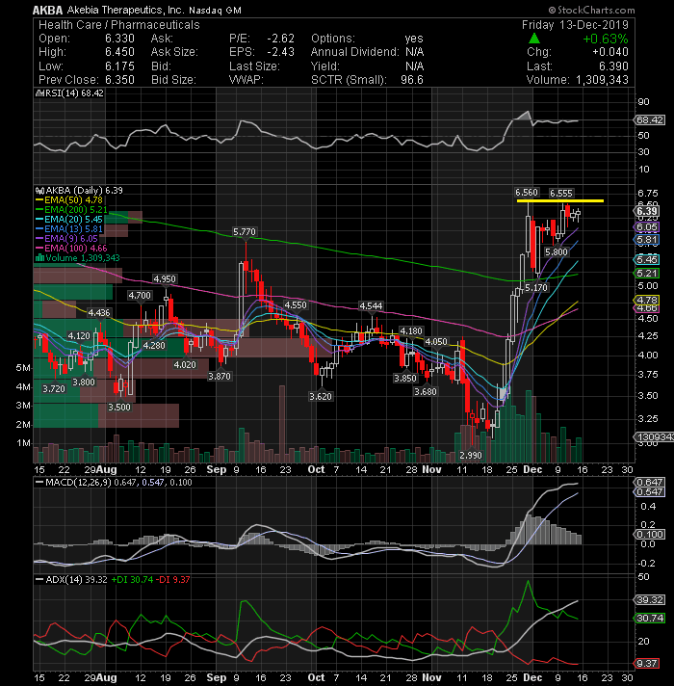Click the 6.05 EMA(9) axis tag
The image size is (674, 686).
(646, 227)
